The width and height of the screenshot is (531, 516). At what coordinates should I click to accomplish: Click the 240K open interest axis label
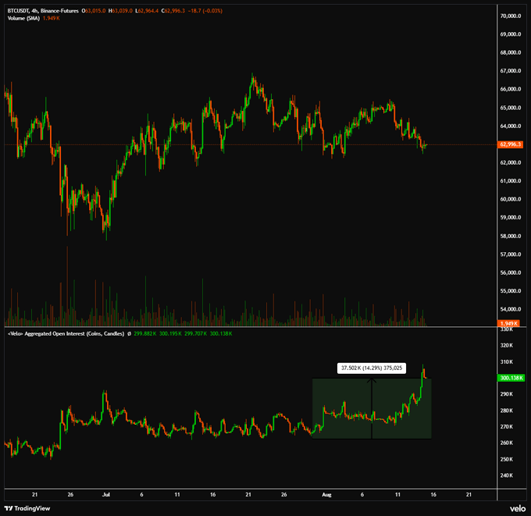(x=507, y=475)
